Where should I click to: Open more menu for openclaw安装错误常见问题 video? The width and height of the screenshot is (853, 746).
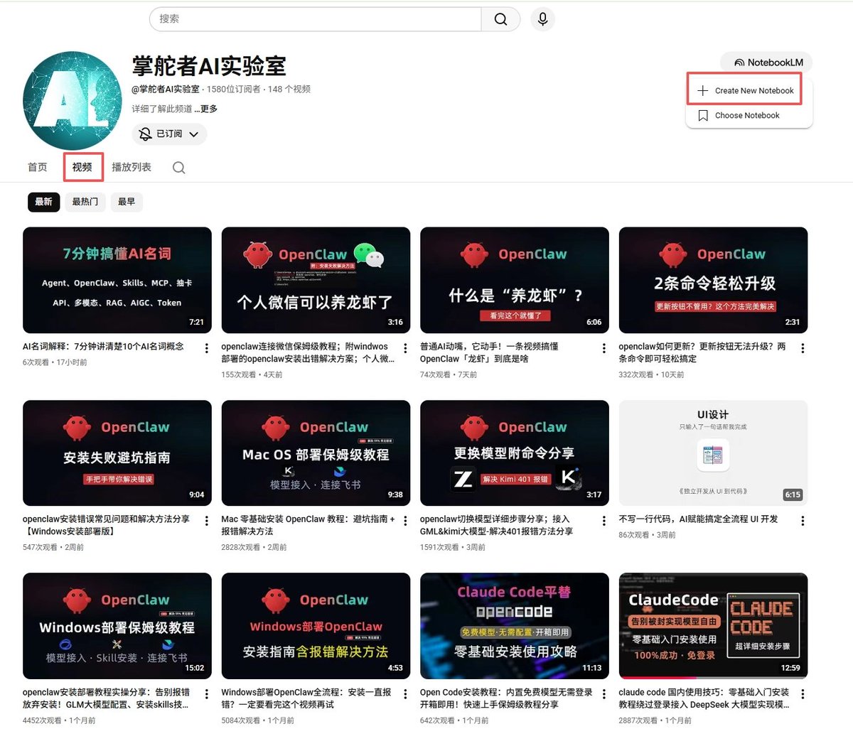206,521
